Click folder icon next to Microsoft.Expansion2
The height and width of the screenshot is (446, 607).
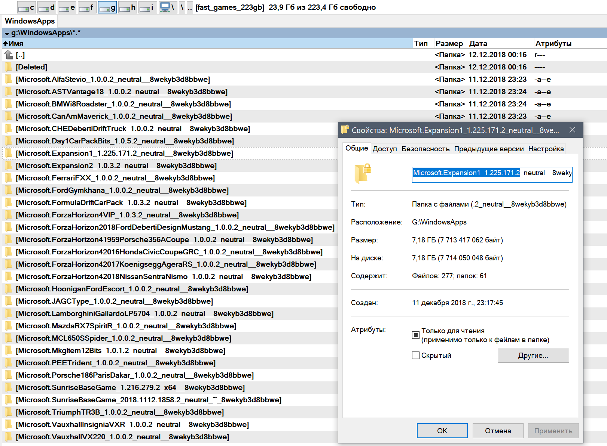tap(9, 166)
